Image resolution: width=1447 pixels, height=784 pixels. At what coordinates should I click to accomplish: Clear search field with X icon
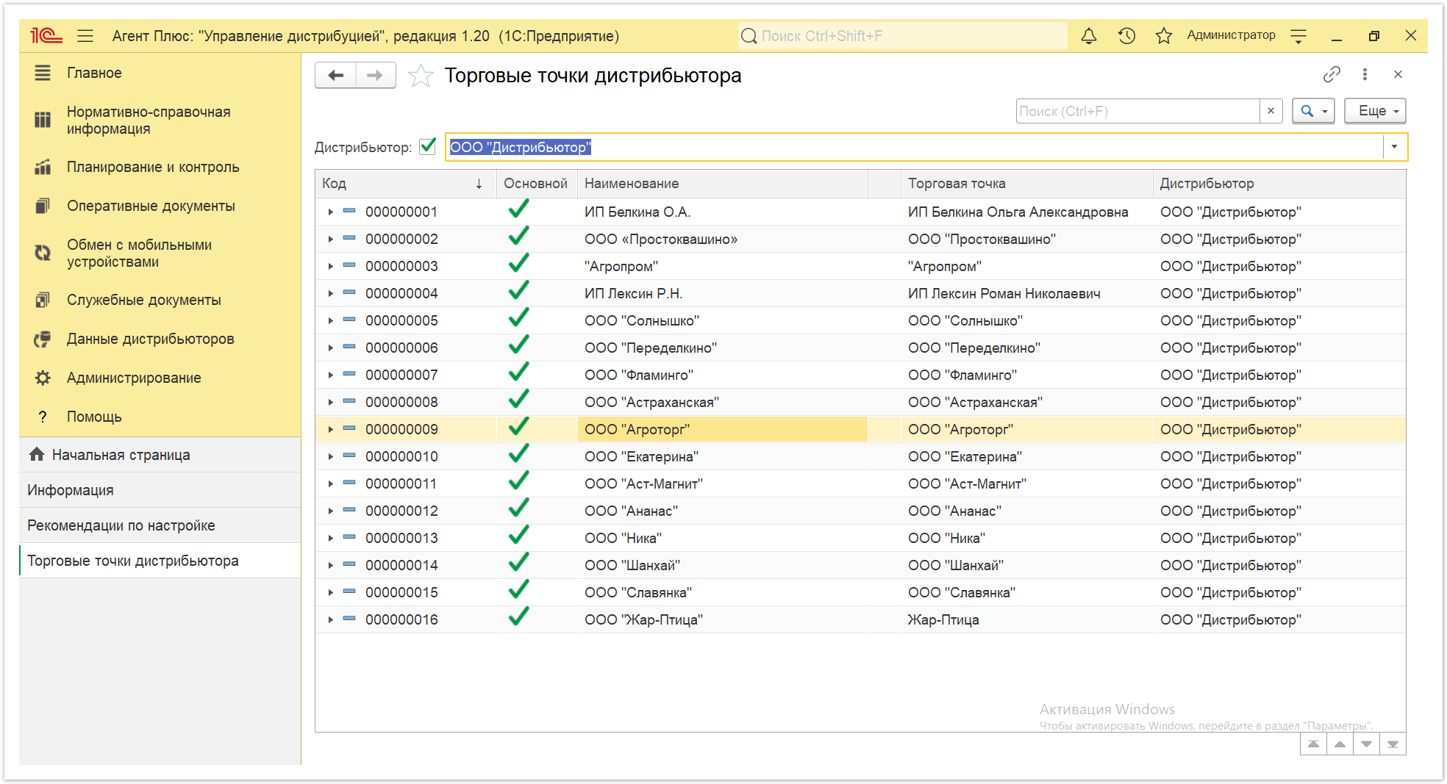(1271, 111)
